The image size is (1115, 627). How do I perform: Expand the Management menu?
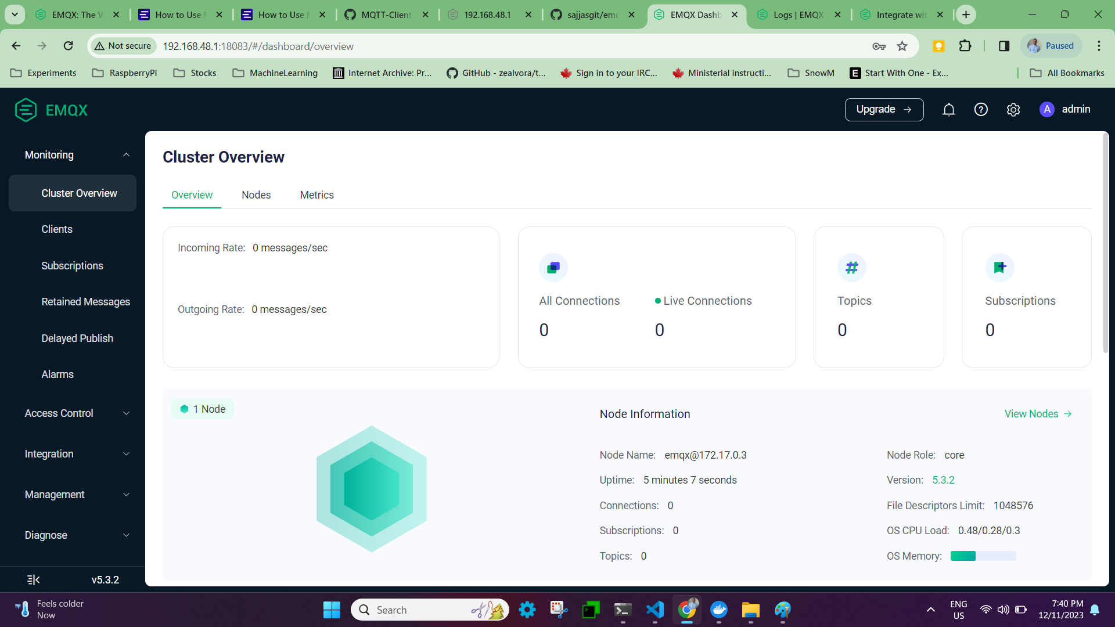pos(73,495)
